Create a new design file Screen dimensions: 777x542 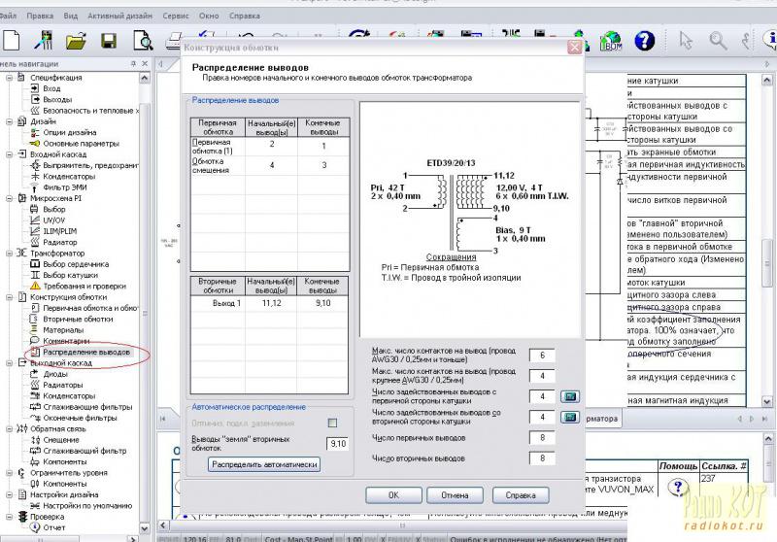tap(11, 40)
